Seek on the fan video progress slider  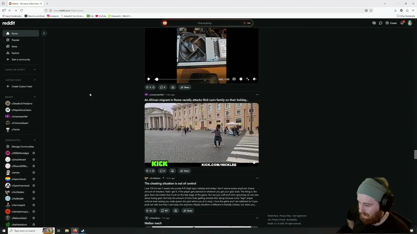click(x=186, y=79)
